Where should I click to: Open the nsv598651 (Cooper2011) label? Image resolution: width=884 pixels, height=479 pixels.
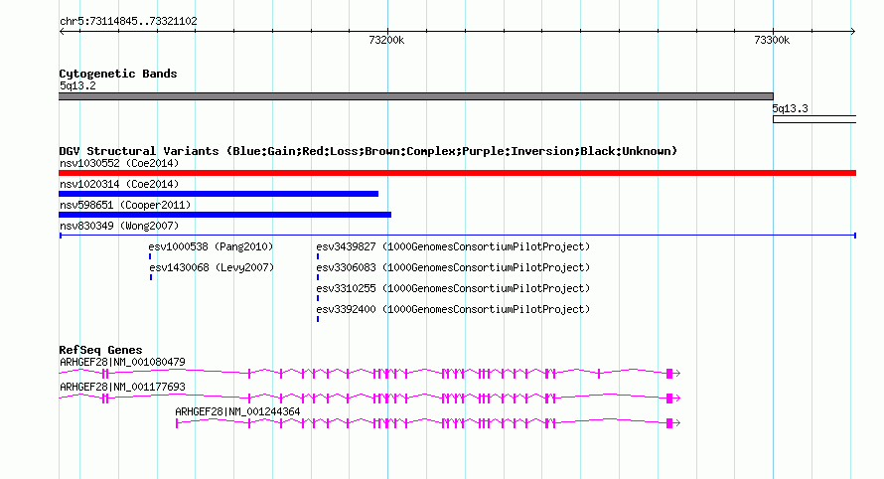[x=125, y=205]
